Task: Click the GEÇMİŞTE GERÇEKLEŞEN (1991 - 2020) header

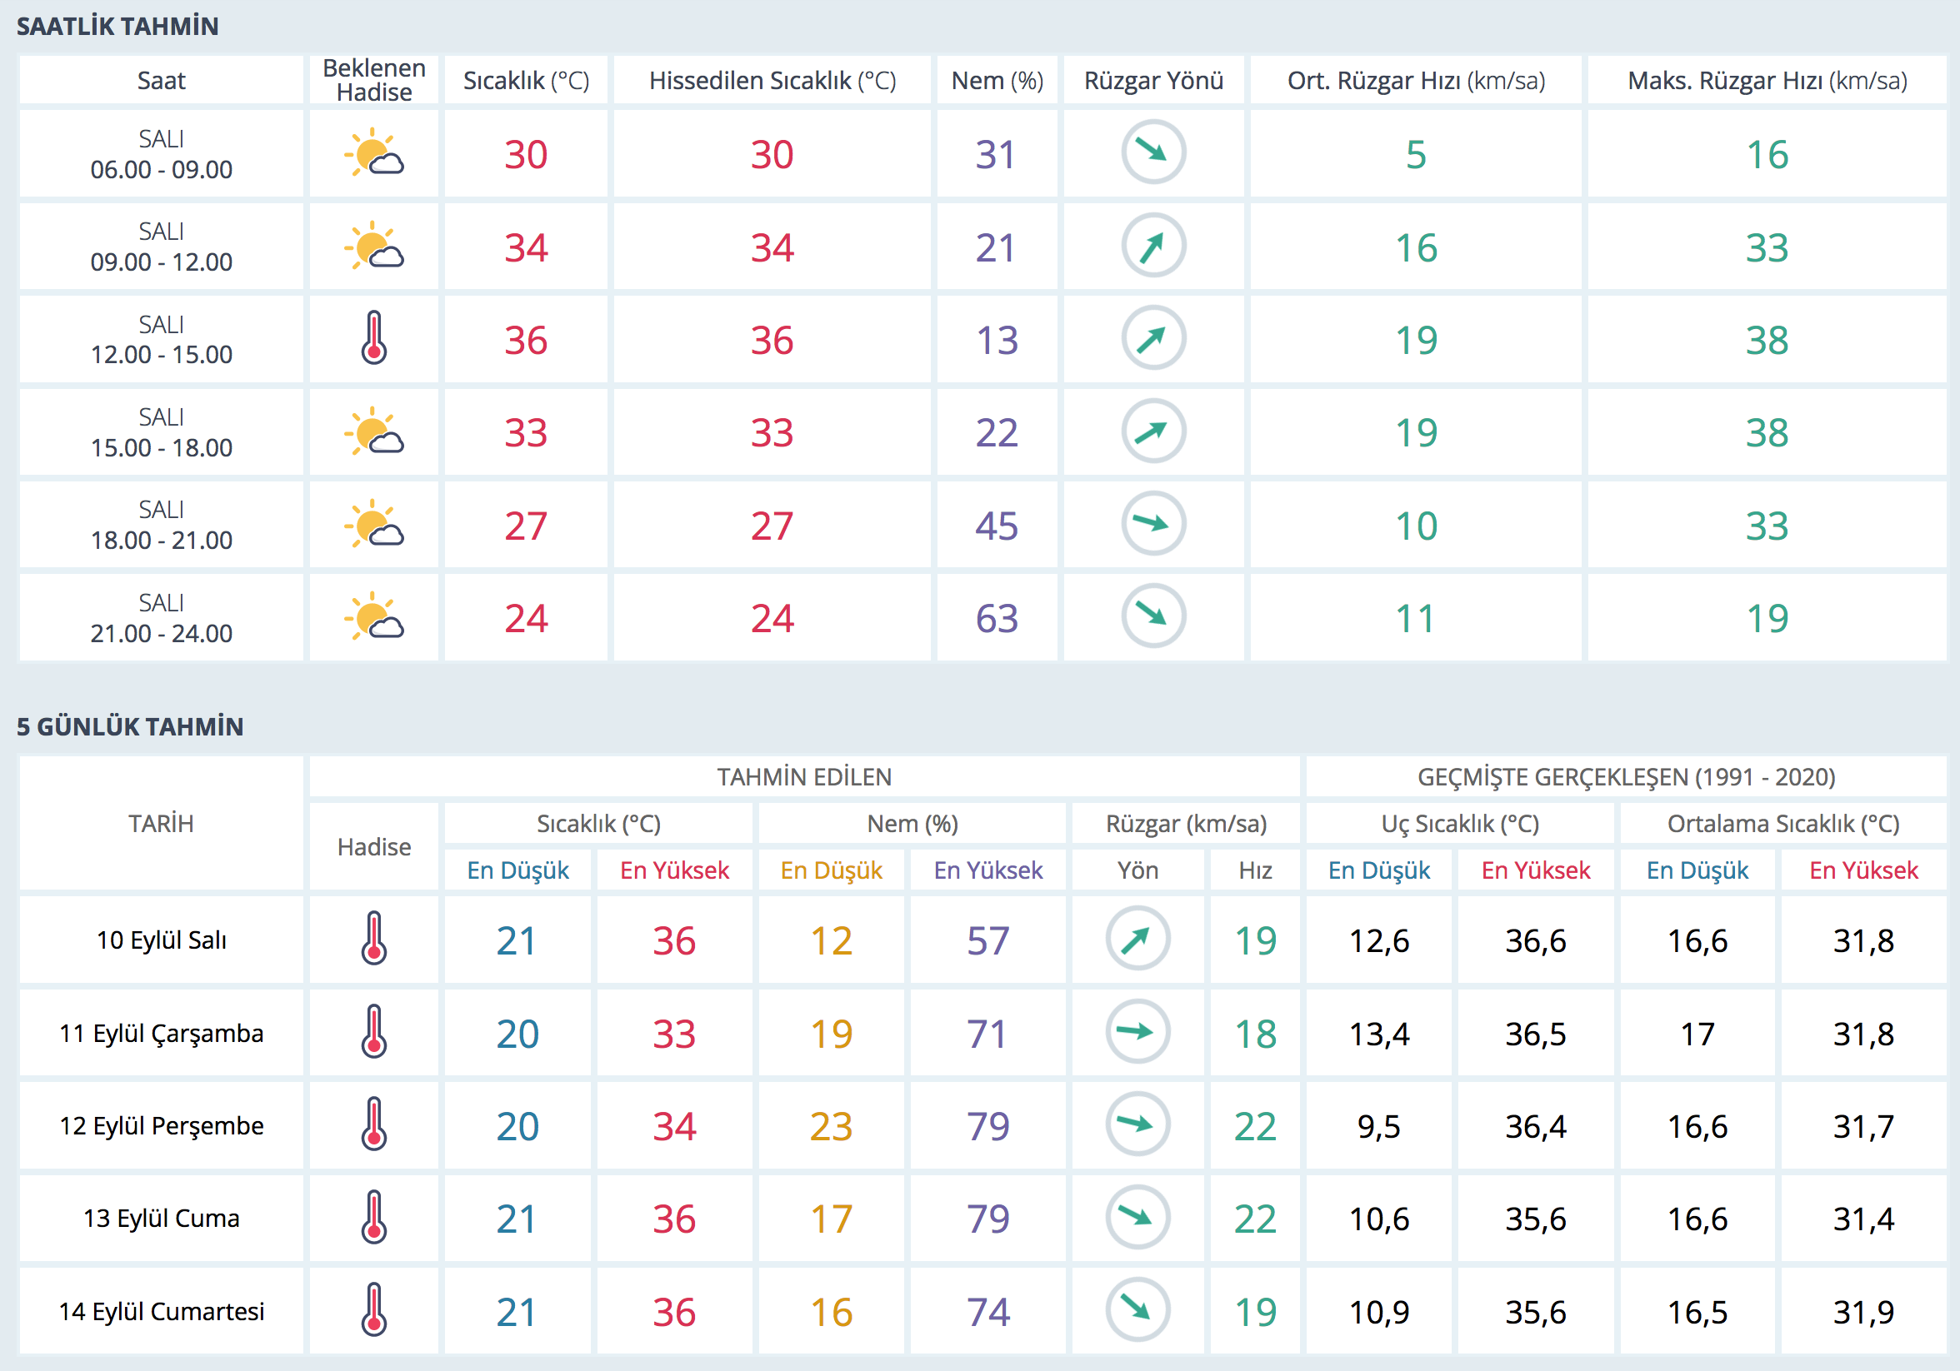Action: [1625, 777]
